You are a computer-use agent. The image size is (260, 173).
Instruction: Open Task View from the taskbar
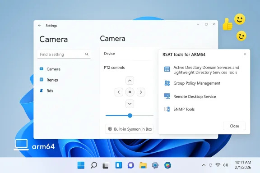106,165
